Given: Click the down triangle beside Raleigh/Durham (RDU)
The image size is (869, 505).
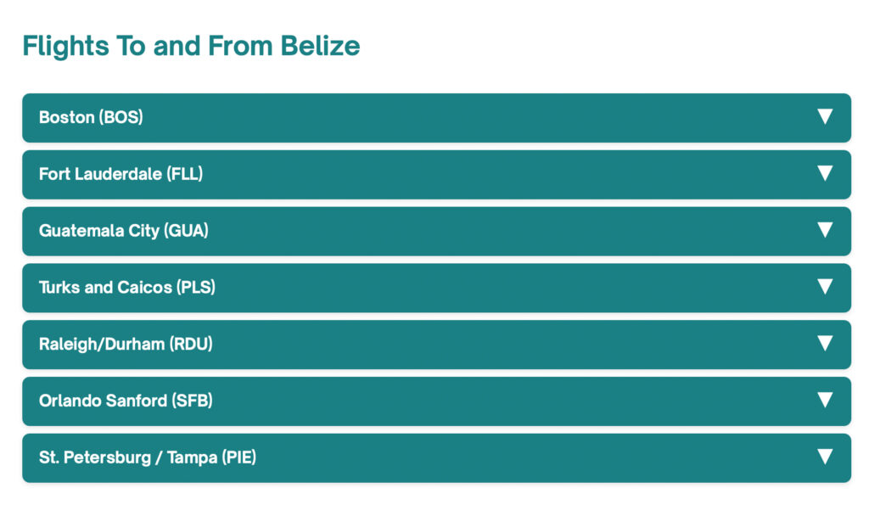Looking at the screenshot, I should coord(825,343).
